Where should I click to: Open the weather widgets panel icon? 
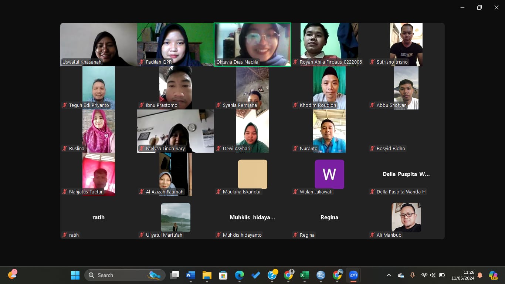tap(12, 274)
